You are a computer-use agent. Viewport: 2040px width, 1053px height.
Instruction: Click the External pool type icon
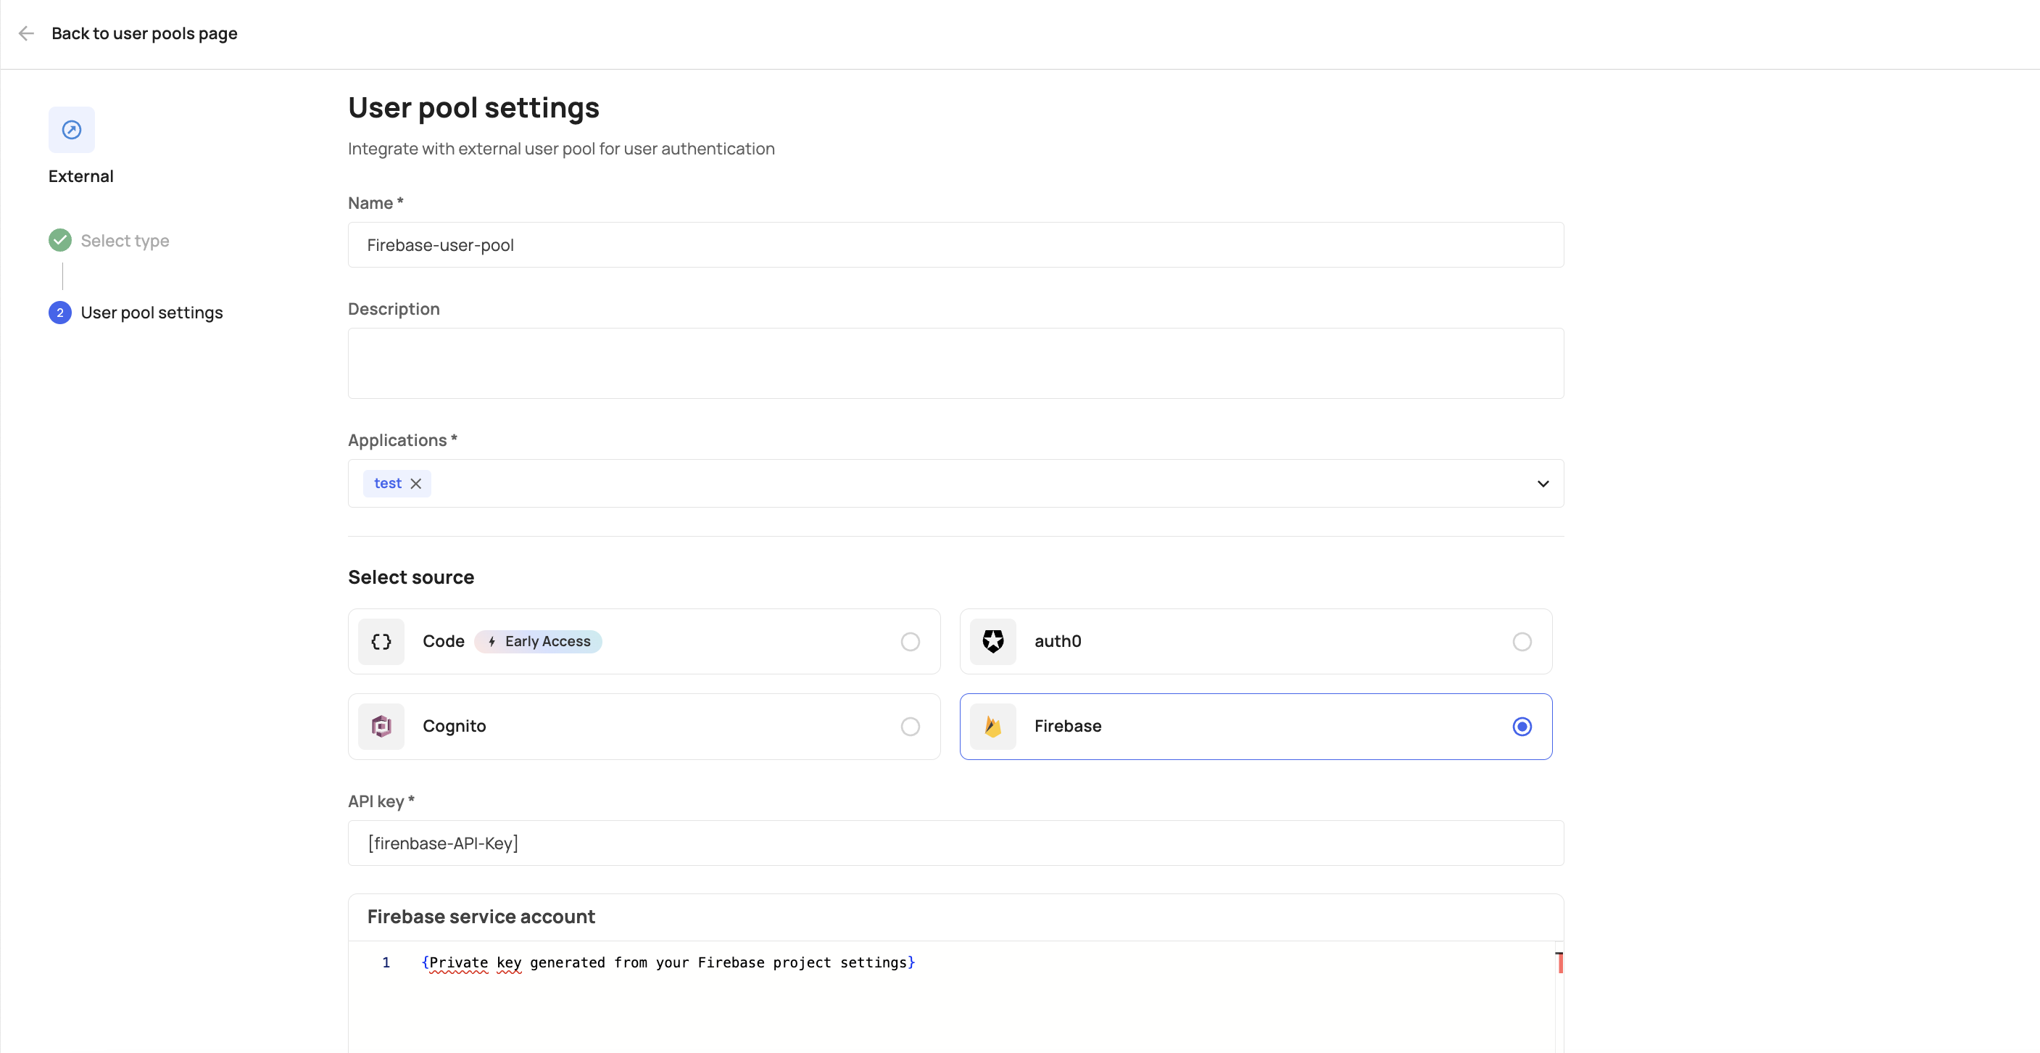click(71, 130)
